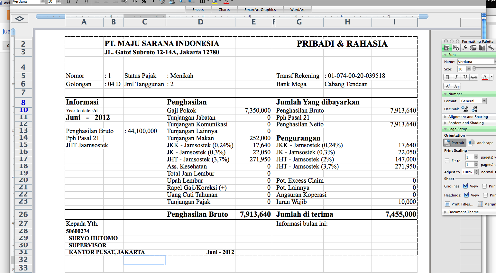Open the palette font Size dropdown

(469, 69)
